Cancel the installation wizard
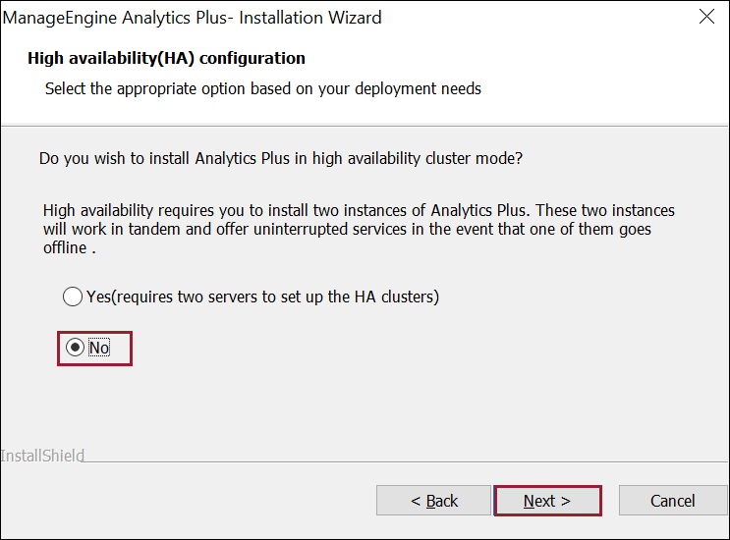The image size is (730, 540). [x=673, y=501]
